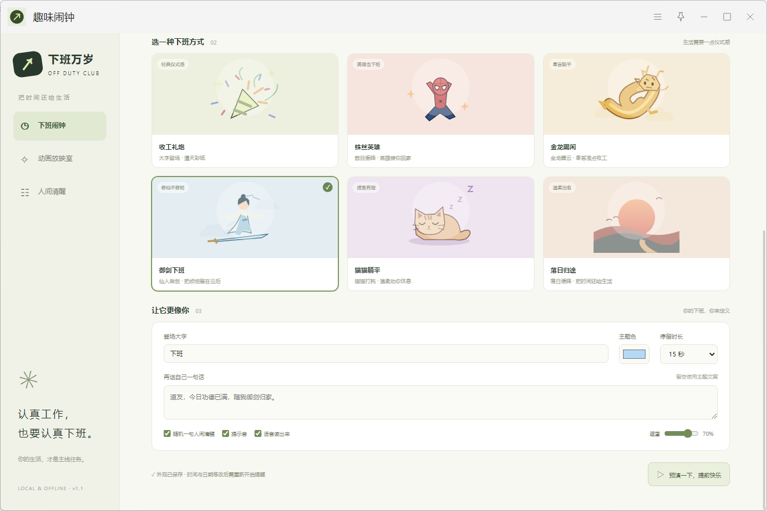Click the 再送自己一句话 text area
Screen dimensions: 767x511
pos(440,402)
